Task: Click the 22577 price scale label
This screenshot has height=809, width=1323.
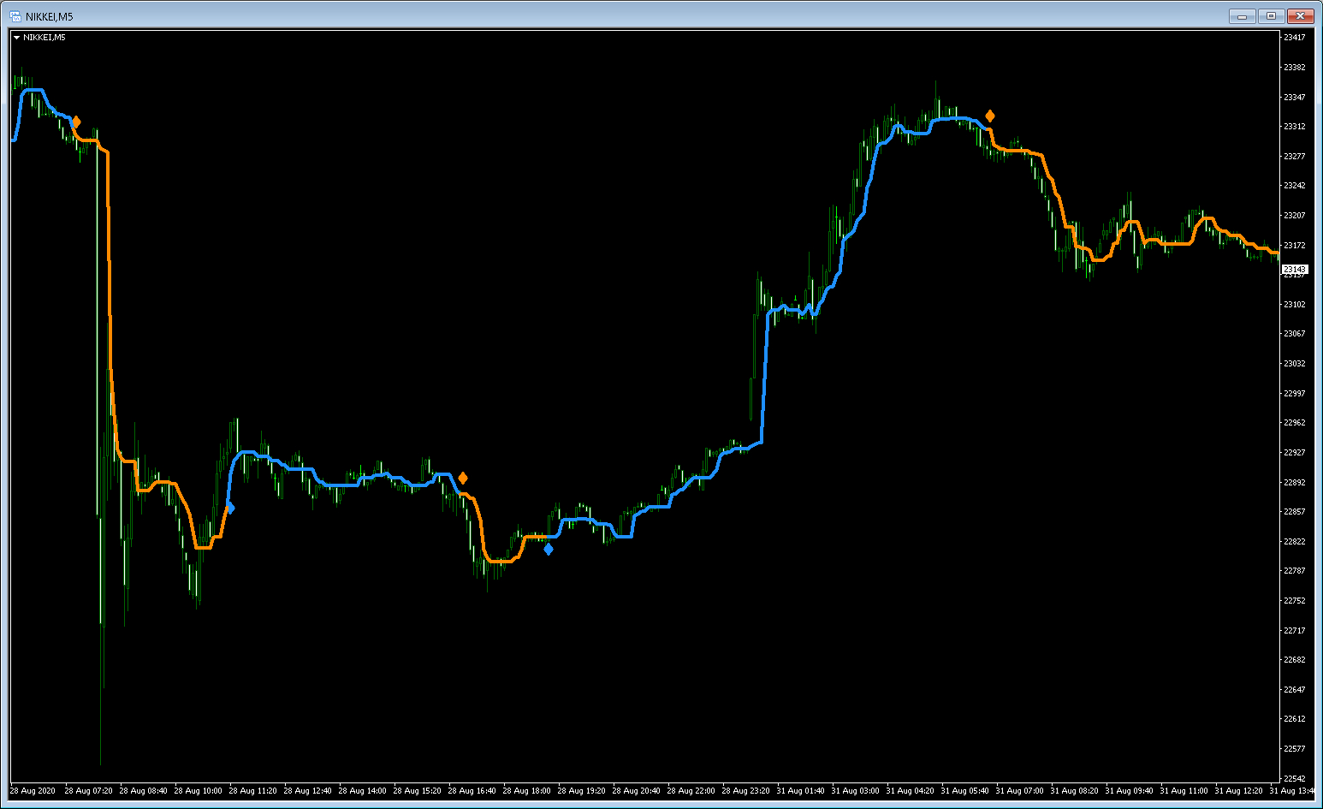Action: coord(1295,749)
